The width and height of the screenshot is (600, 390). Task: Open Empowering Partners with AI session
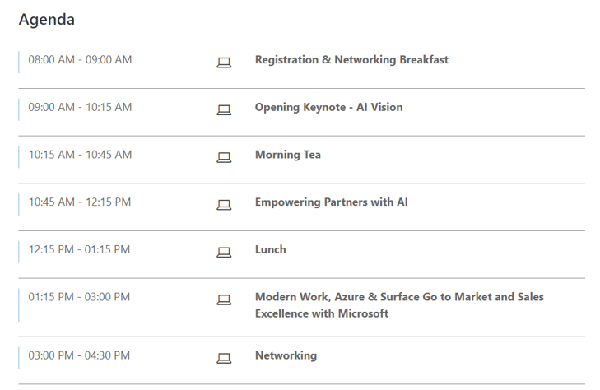pos(332,202)
